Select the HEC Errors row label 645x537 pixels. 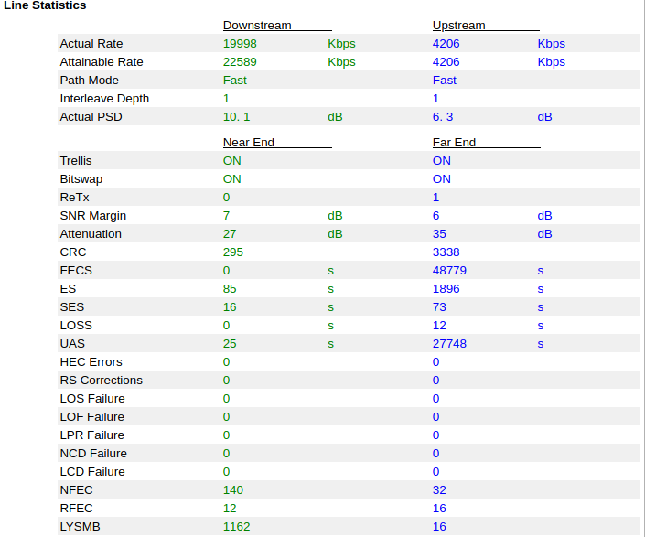pos(91,362)
